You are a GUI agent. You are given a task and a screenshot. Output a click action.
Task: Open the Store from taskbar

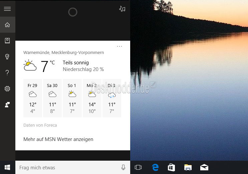(x=172, y=168)
